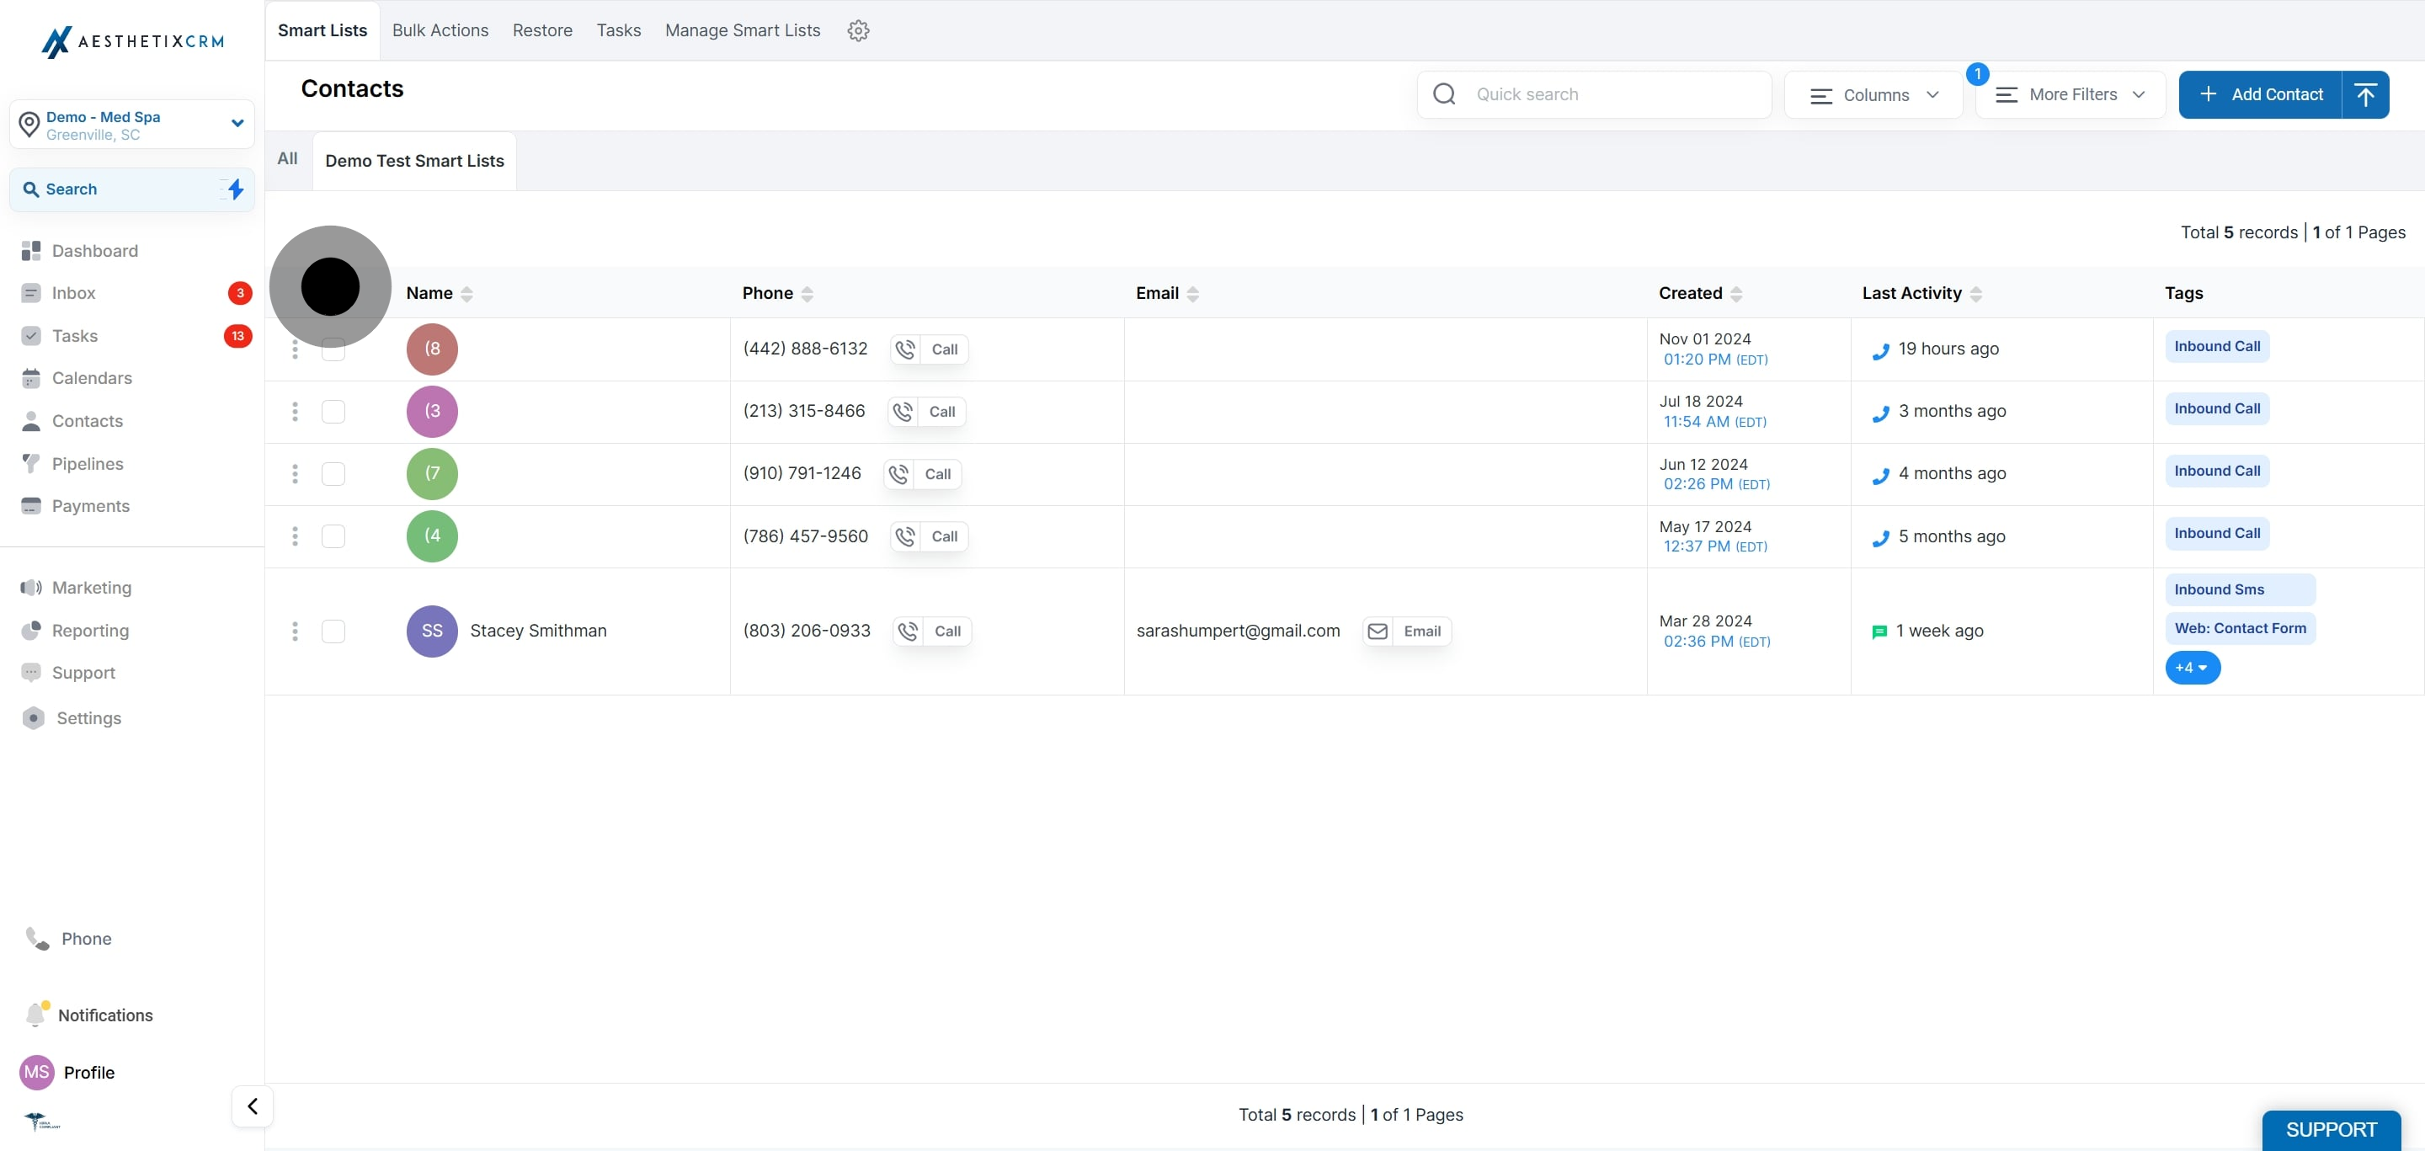This screenshot has width=2425, height=1151.
Task: Select the All smart list tab
Action: 287,159
